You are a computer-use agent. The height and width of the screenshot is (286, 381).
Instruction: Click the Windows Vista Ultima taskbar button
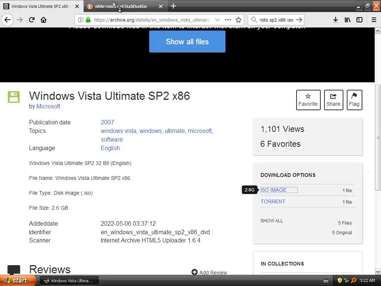pos(69,281)
